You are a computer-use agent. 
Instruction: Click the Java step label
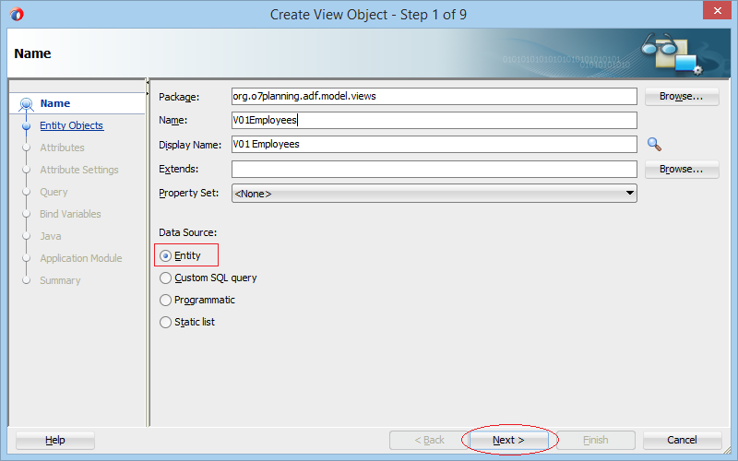point(51,236)
